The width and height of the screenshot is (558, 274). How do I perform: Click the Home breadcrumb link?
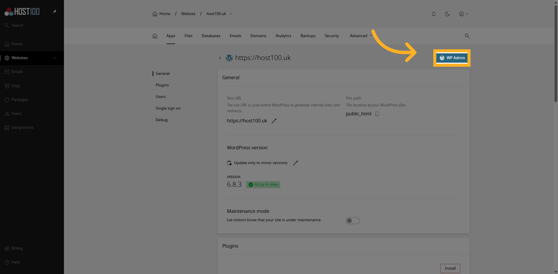161,14
